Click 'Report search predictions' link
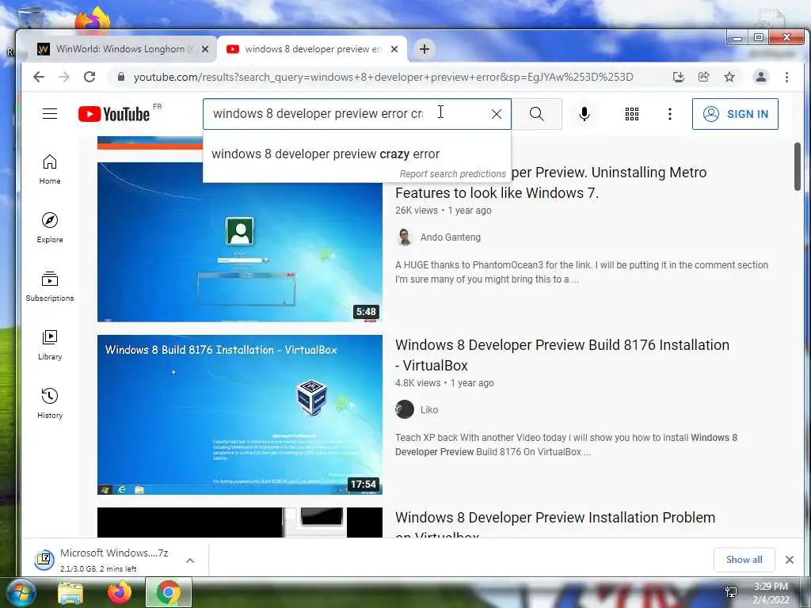 click(x=452, y=174)
